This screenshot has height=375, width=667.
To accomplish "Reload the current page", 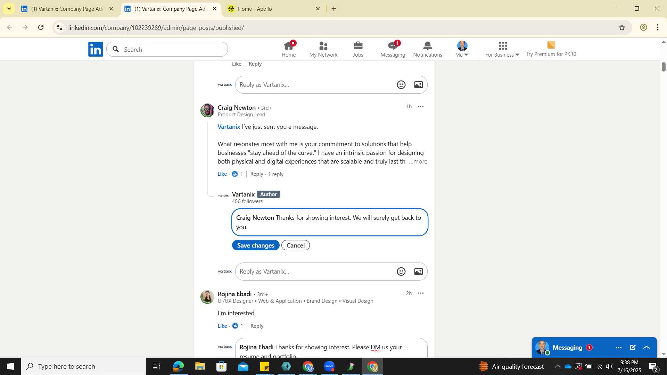I will (41, 27).
